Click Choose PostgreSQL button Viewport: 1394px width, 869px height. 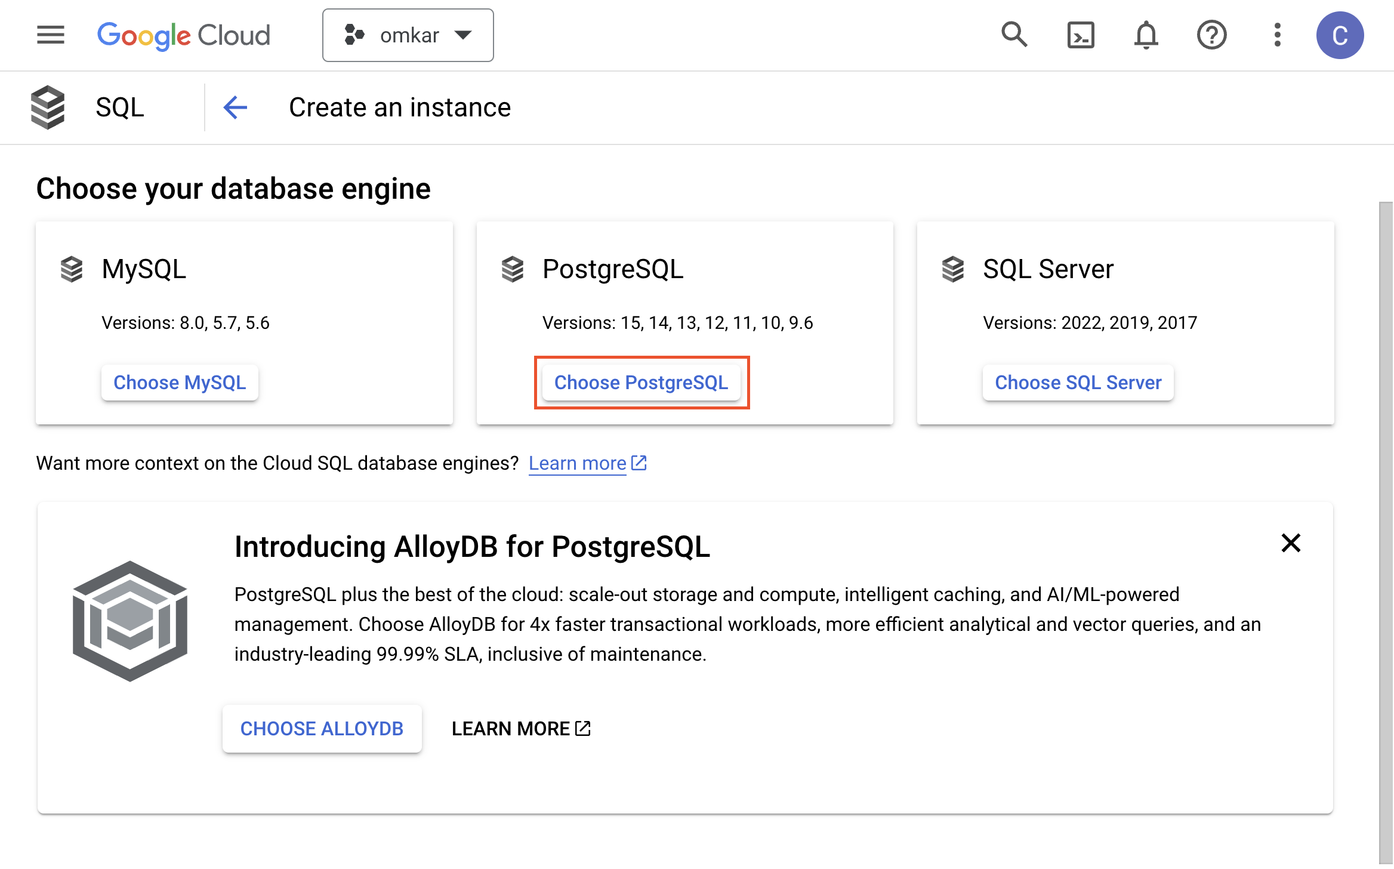tap(641, 383)
